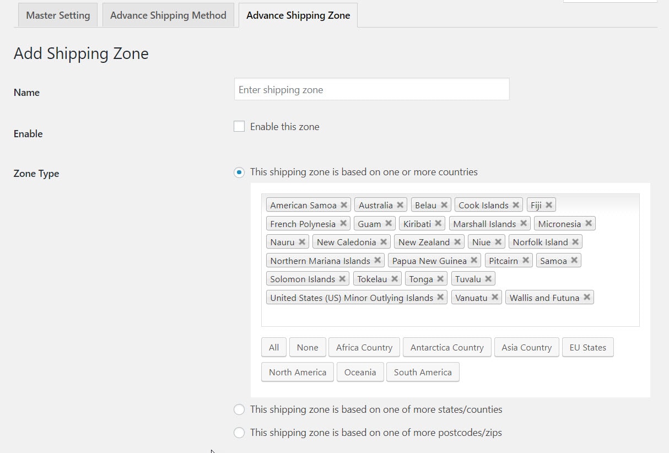Remove Solomon Islands from the list

tap(342, 279)
